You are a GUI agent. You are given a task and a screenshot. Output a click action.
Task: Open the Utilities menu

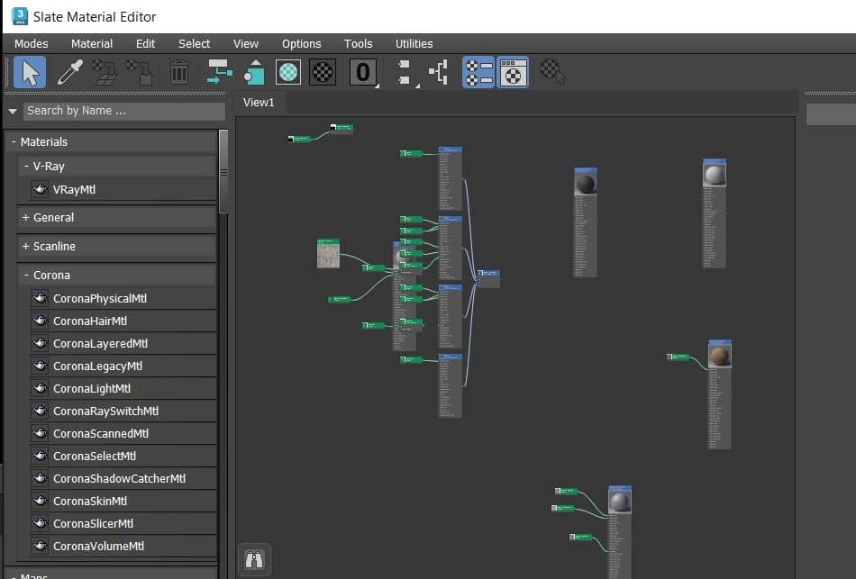click(414, 43)
